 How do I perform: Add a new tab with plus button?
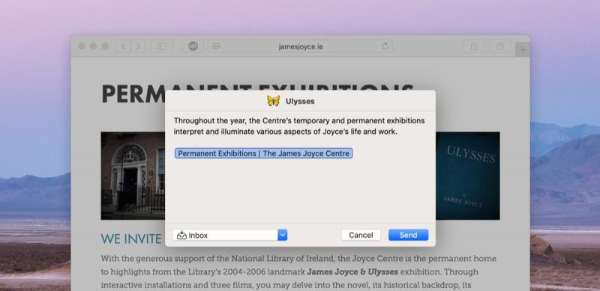coord(523,49)
